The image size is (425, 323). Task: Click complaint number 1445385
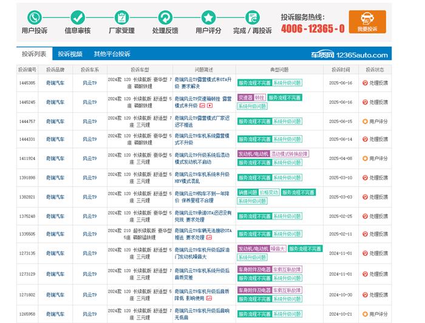click(x=27, y=83)
